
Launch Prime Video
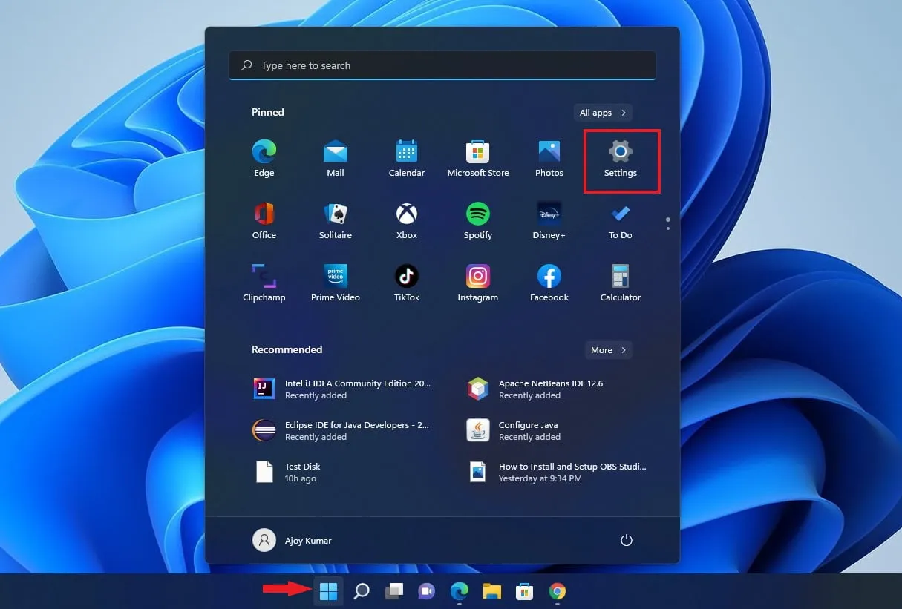click(x=335, y=283)
